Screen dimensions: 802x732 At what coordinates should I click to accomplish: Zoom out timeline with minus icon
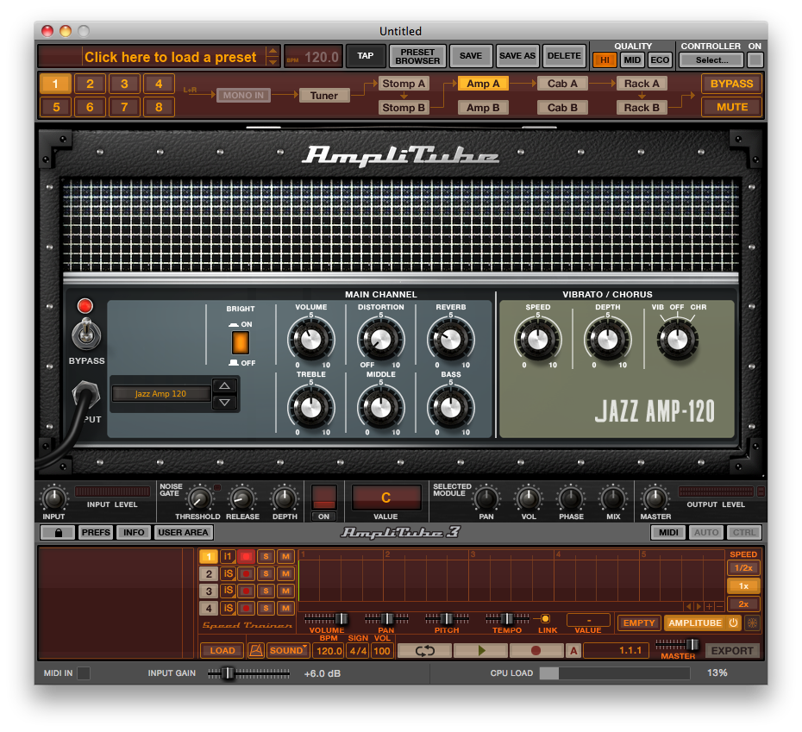(x=720, y=607)
